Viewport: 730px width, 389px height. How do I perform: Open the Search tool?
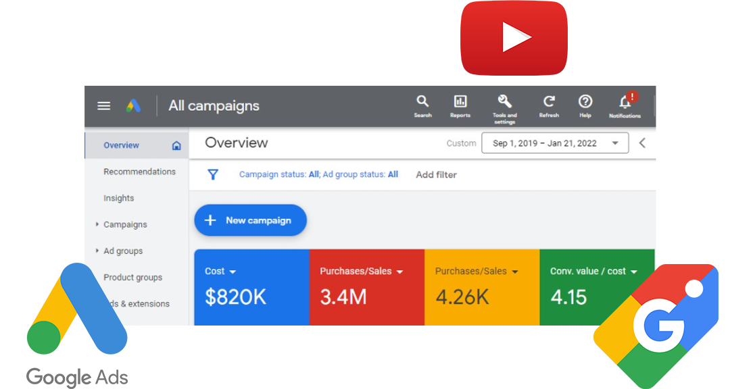(422, 107)
